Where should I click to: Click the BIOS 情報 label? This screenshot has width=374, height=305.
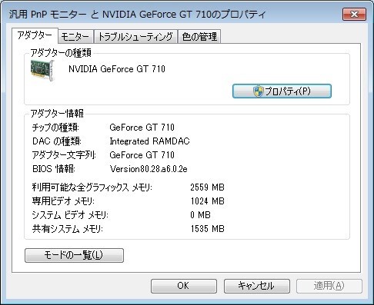click(x=54, y=169)
